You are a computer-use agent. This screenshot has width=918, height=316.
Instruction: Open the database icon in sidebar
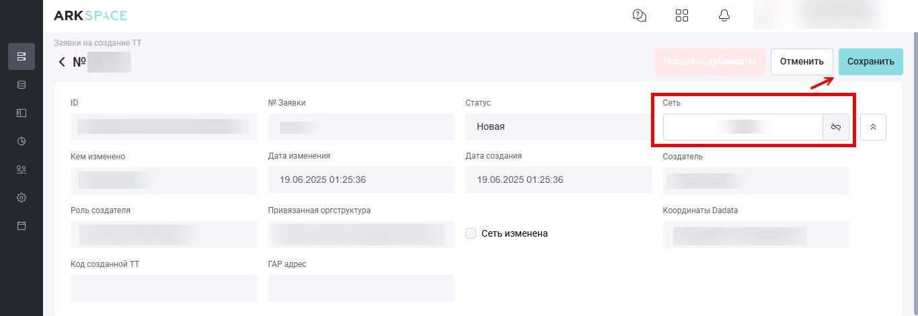pyautogui.click(x=22, y=85)
